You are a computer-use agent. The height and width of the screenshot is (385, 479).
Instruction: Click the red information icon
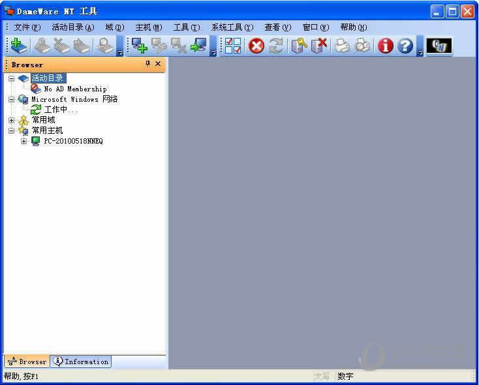point(386,46)
